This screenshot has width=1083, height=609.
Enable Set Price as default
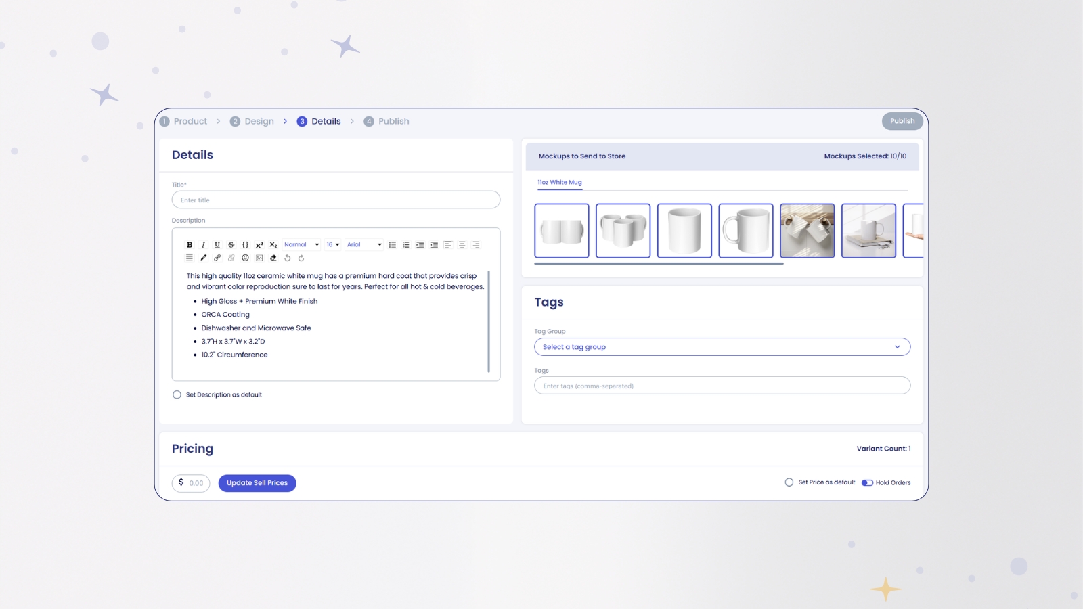(x=789, y=482)
